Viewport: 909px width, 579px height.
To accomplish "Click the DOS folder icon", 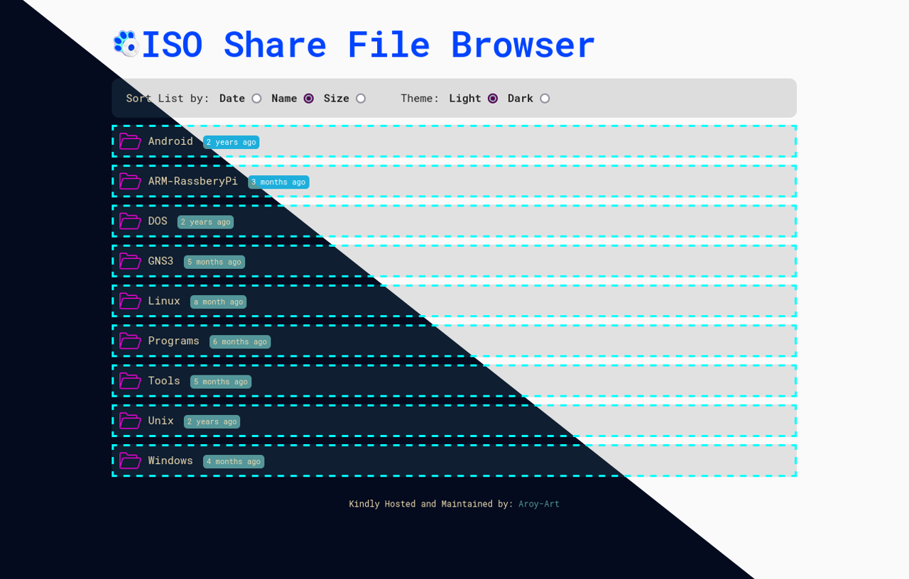I will pos(130,221).
